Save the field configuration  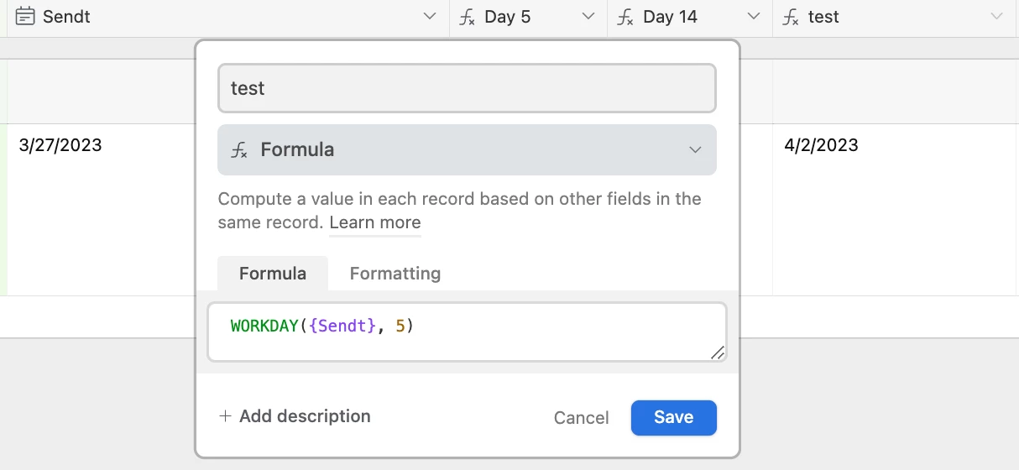673,417
